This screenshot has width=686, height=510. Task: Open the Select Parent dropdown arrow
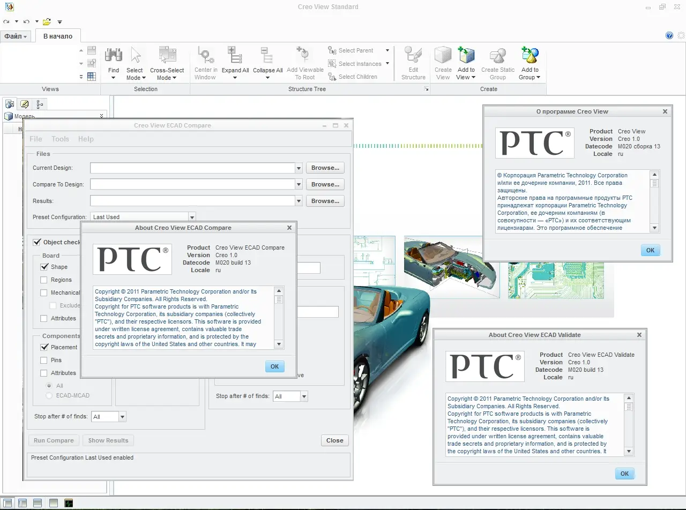(x=387, y=50)
